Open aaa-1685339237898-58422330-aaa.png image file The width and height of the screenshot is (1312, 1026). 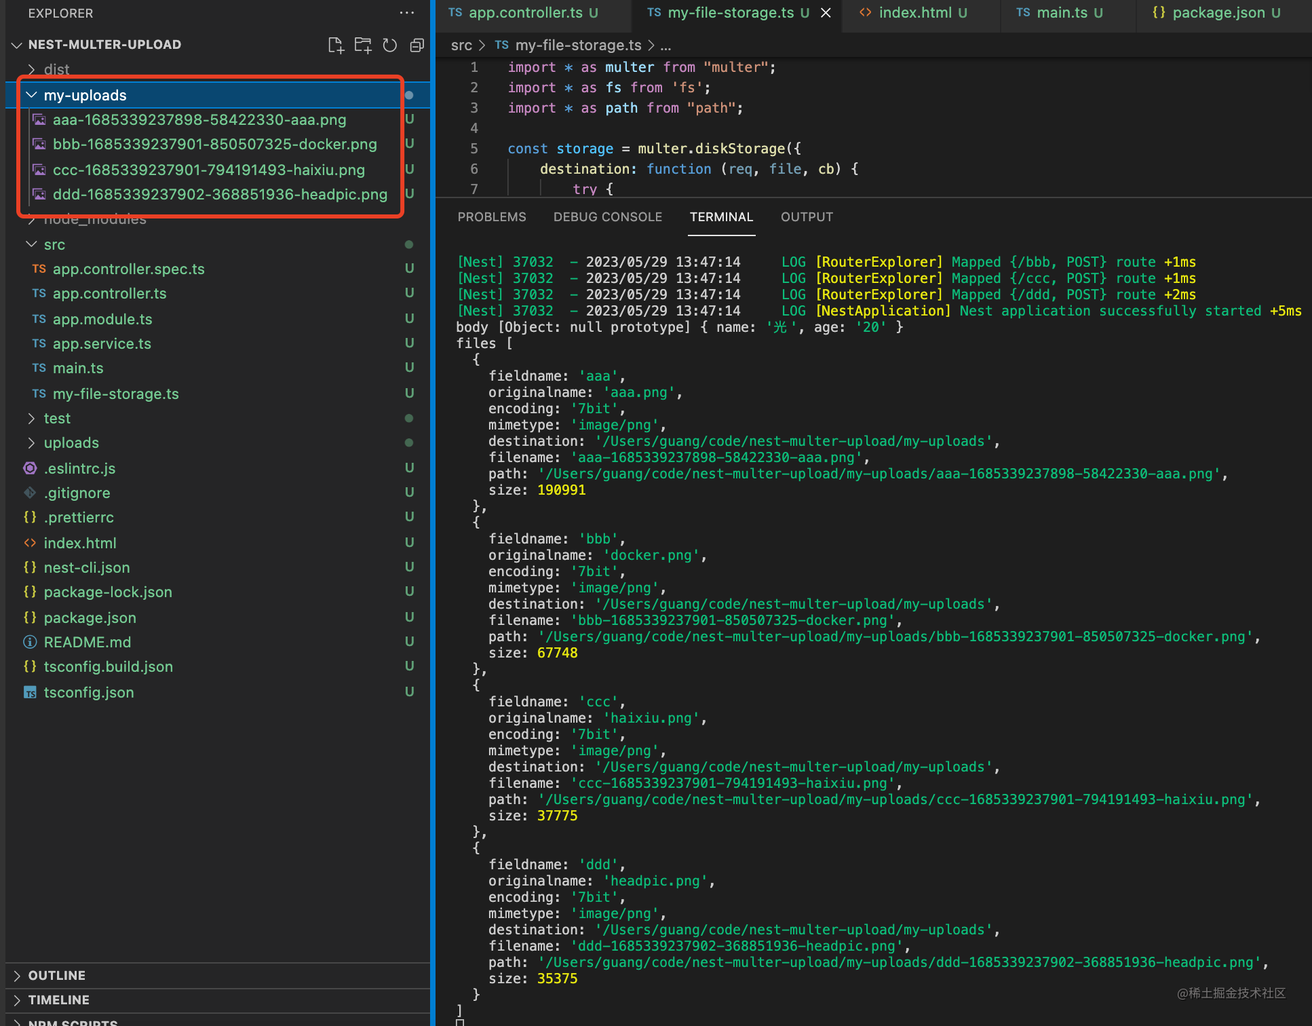click(199, 119)
